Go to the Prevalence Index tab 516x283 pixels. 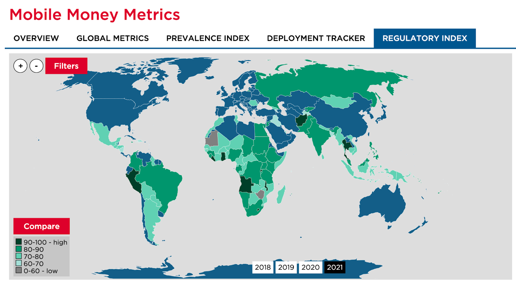(x=208, y=38)
